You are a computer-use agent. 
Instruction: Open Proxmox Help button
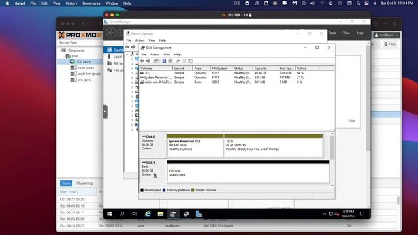click(x=390, y=44)
